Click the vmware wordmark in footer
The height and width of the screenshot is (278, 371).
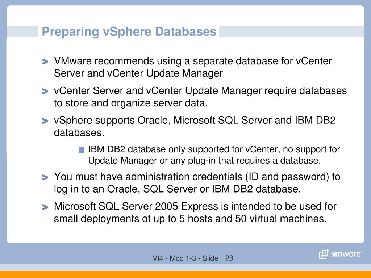[346, 254]
